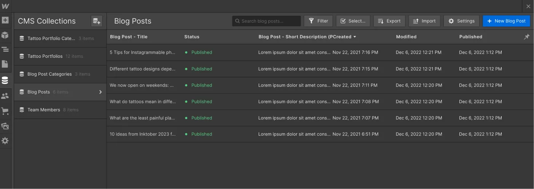Select Team Members collection
The width and height of the screenshot is (534, 189).
(60, 110)
